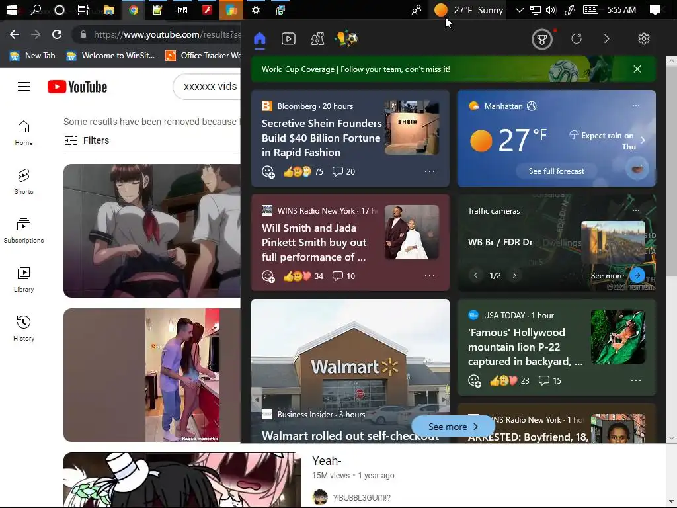The image size is (677, 508).
Task: Select the widget Home feed tab
Action: (259, 39)
